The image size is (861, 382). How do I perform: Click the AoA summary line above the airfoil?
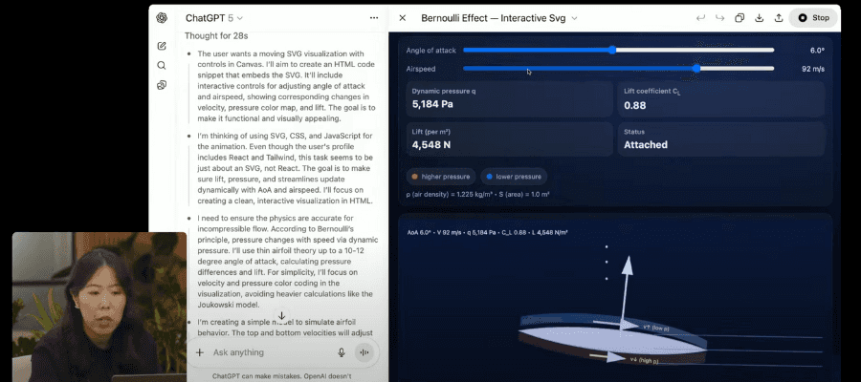(x=487, y=232)
